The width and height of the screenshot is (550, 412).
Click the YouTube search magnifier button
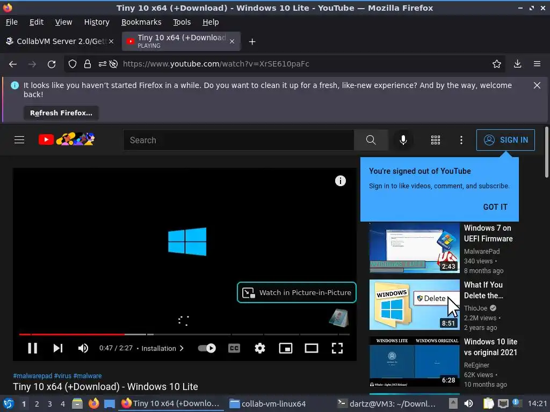coord(371,140)
